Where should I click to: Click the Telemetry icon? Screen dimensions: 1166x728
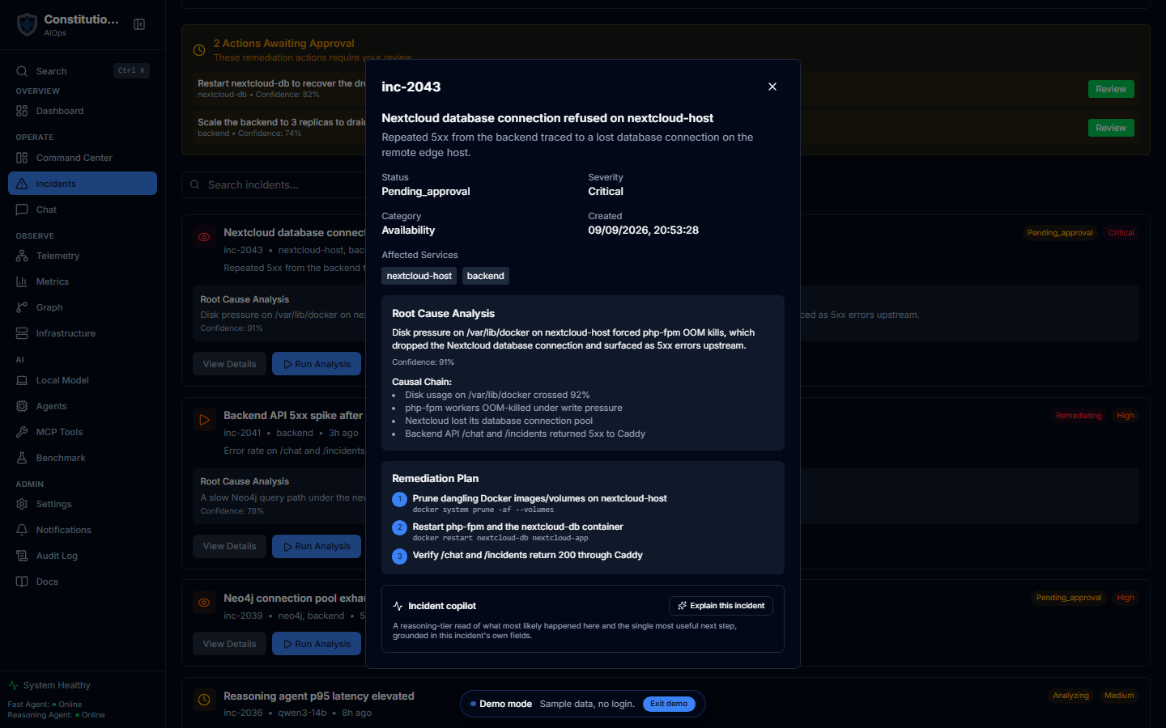[x=22, y=256]
